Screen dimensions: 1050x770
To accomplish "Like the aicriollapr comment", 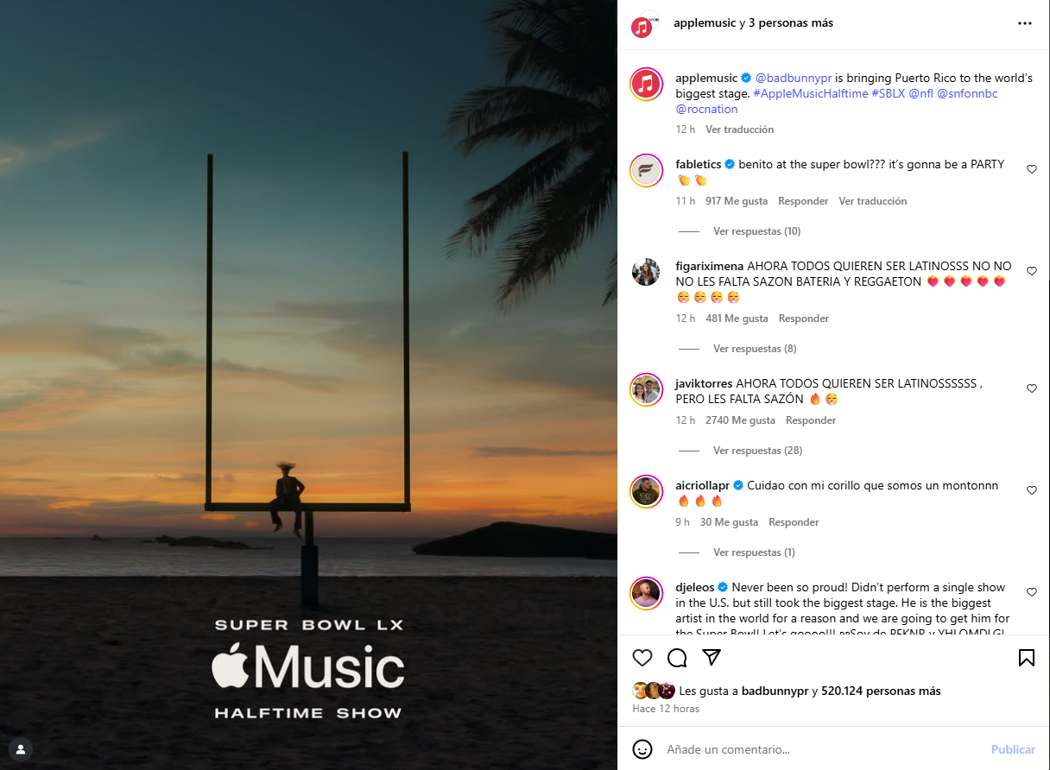I will (x=1031, y=490).
